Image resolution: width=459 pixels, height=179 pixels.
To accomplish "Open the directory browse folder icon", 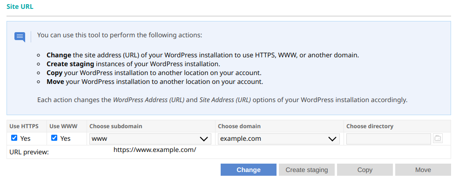I will click(x=438, y=138).
